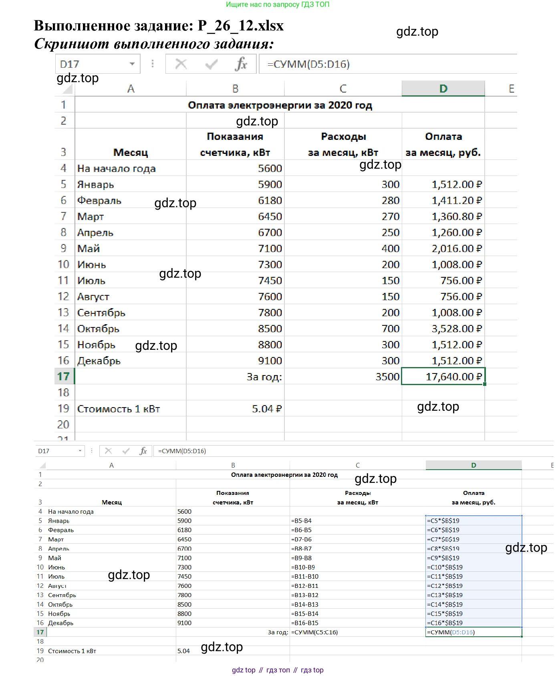Click the selected cell 17,640.00 ₽ in the top sheet
556x676 pixels.
click(443, 377)
